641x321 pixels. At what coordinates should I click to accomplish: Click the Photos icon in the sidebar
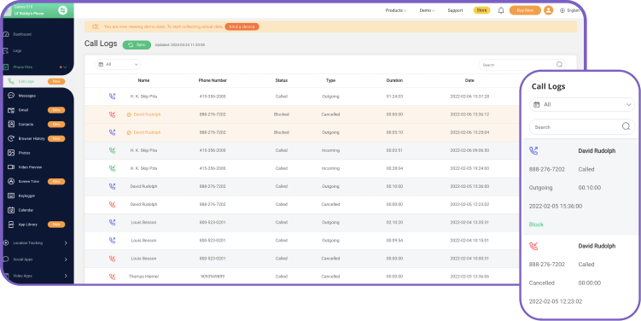coord(11,153)
